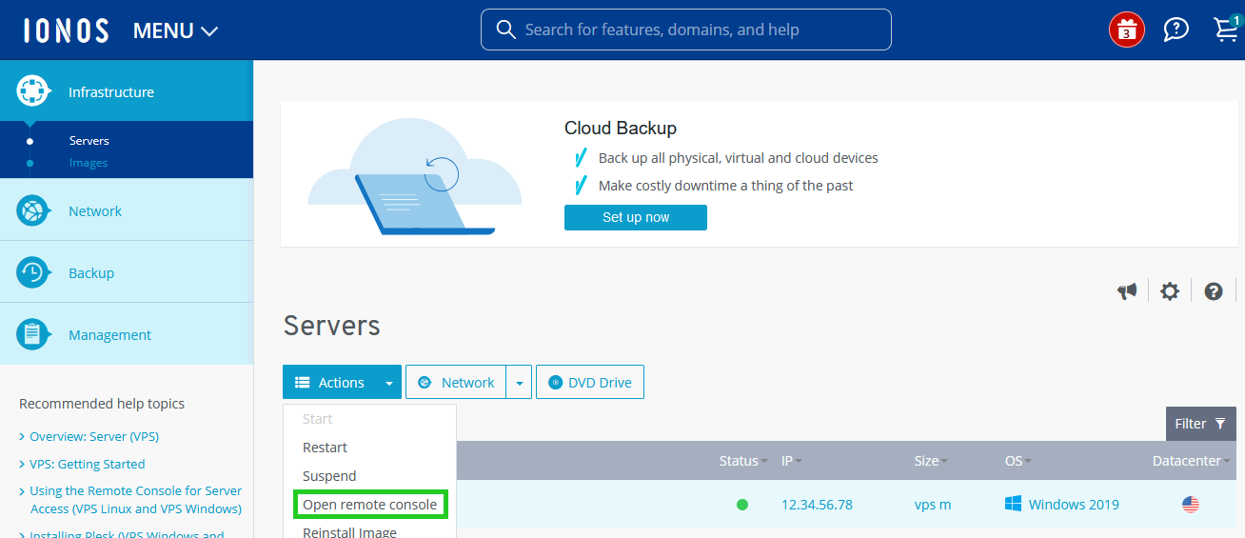Image resolution: width=1245 pixels, height=538 pixels.
Task: Click the Windows 2019 OS icon
Action: (1014, 504)
